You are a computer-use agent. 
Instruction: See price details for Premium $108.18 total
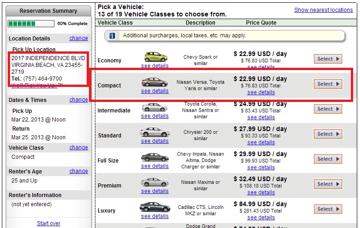[x=261, y=193]
